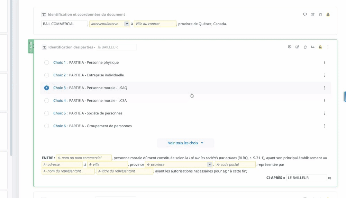The width and height of the screenshot is (346, 198).
Task: Choose the Choix 6 Groupement de personnes radio
Action: pos(47,126)
